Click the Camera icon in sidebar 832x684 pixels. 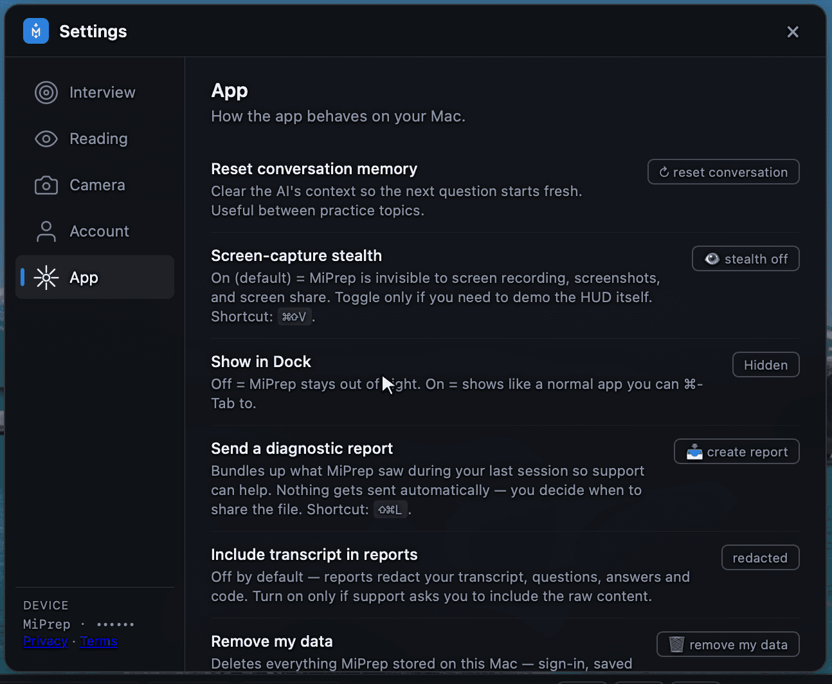pyautogui.click(x=46, y=185)
